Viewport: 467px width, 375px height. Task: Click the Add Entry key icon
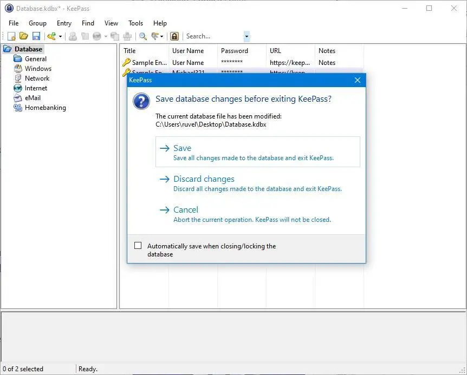click(x=51, y=36)
